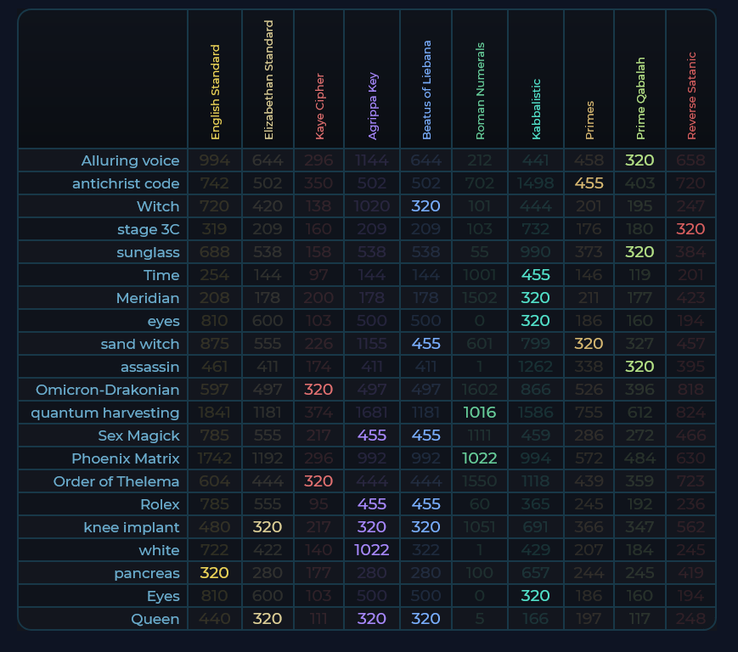Select highlighted 1022 in Phoenix Matrix row
738x652 pixels.
coord(479,458)
